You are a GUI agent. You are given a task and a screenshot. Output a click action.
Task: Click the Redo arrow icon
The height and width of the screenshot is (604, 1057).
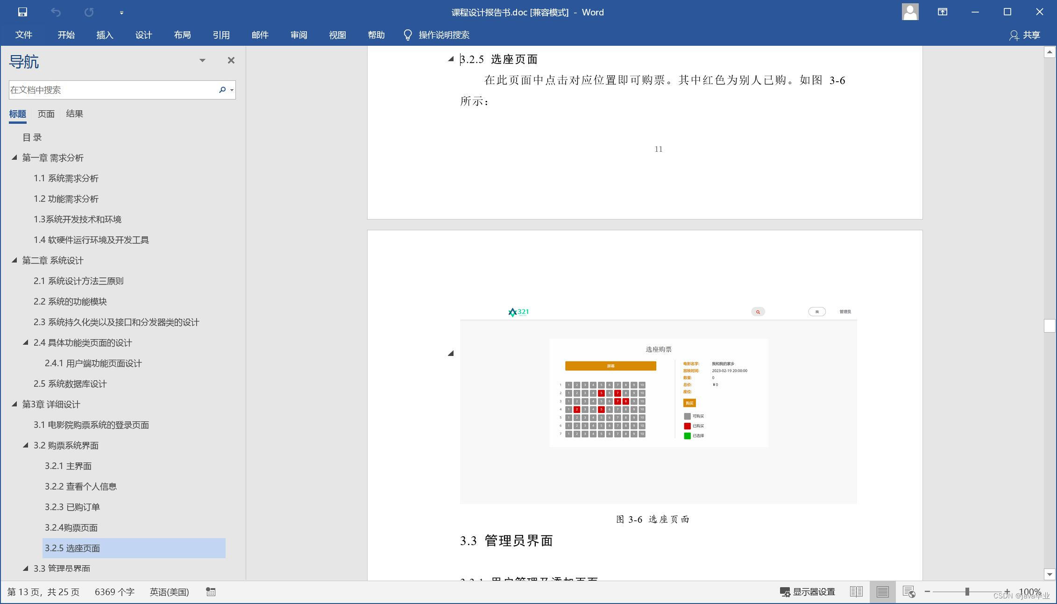[89, 12]
